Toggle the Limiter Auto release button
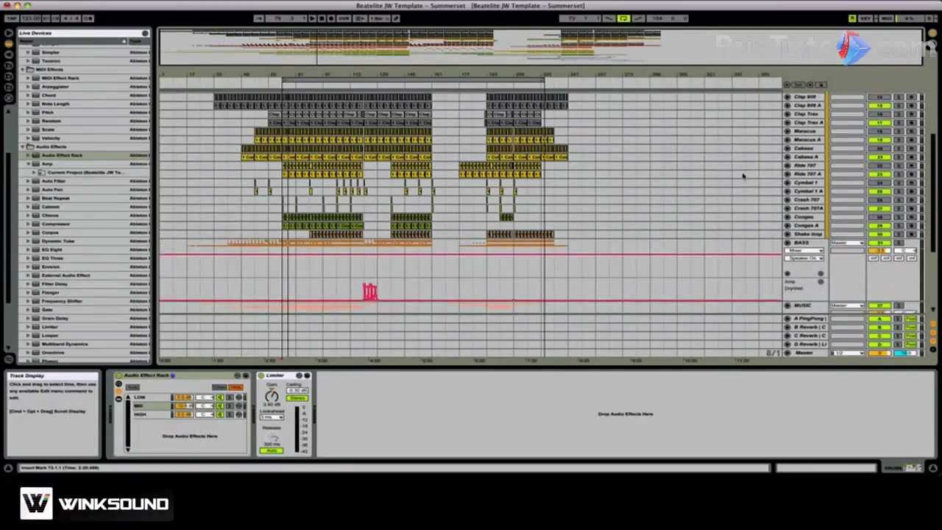 click(x=272, y=451)
